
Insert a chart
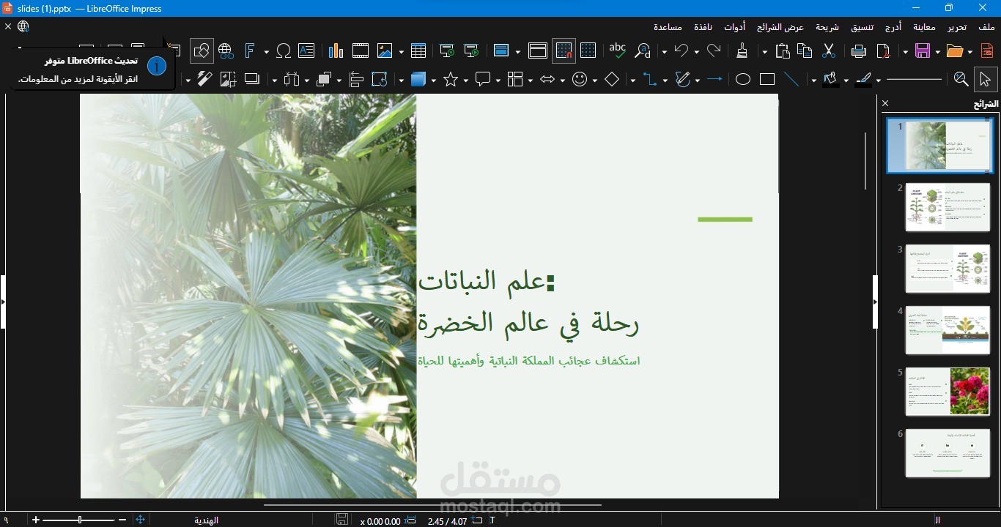click(x=336, y=51)
